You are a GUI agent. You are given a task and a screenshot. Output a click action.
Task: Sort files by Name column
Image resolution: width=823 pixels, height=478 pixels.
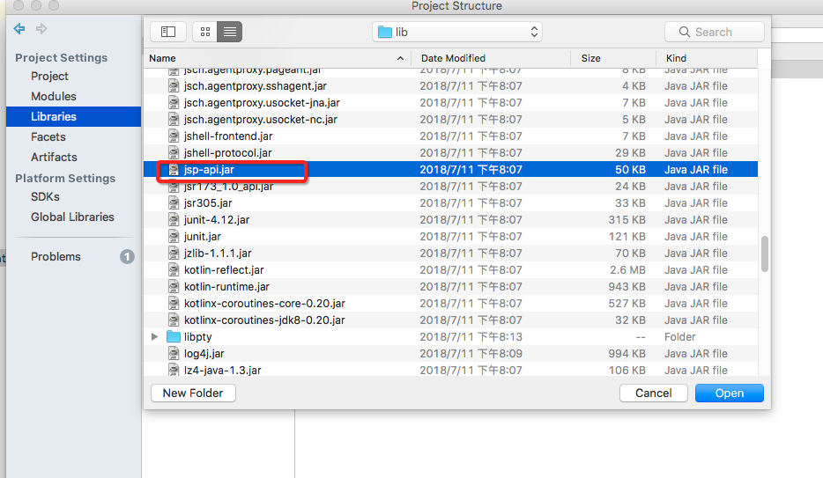pos(277,58)
